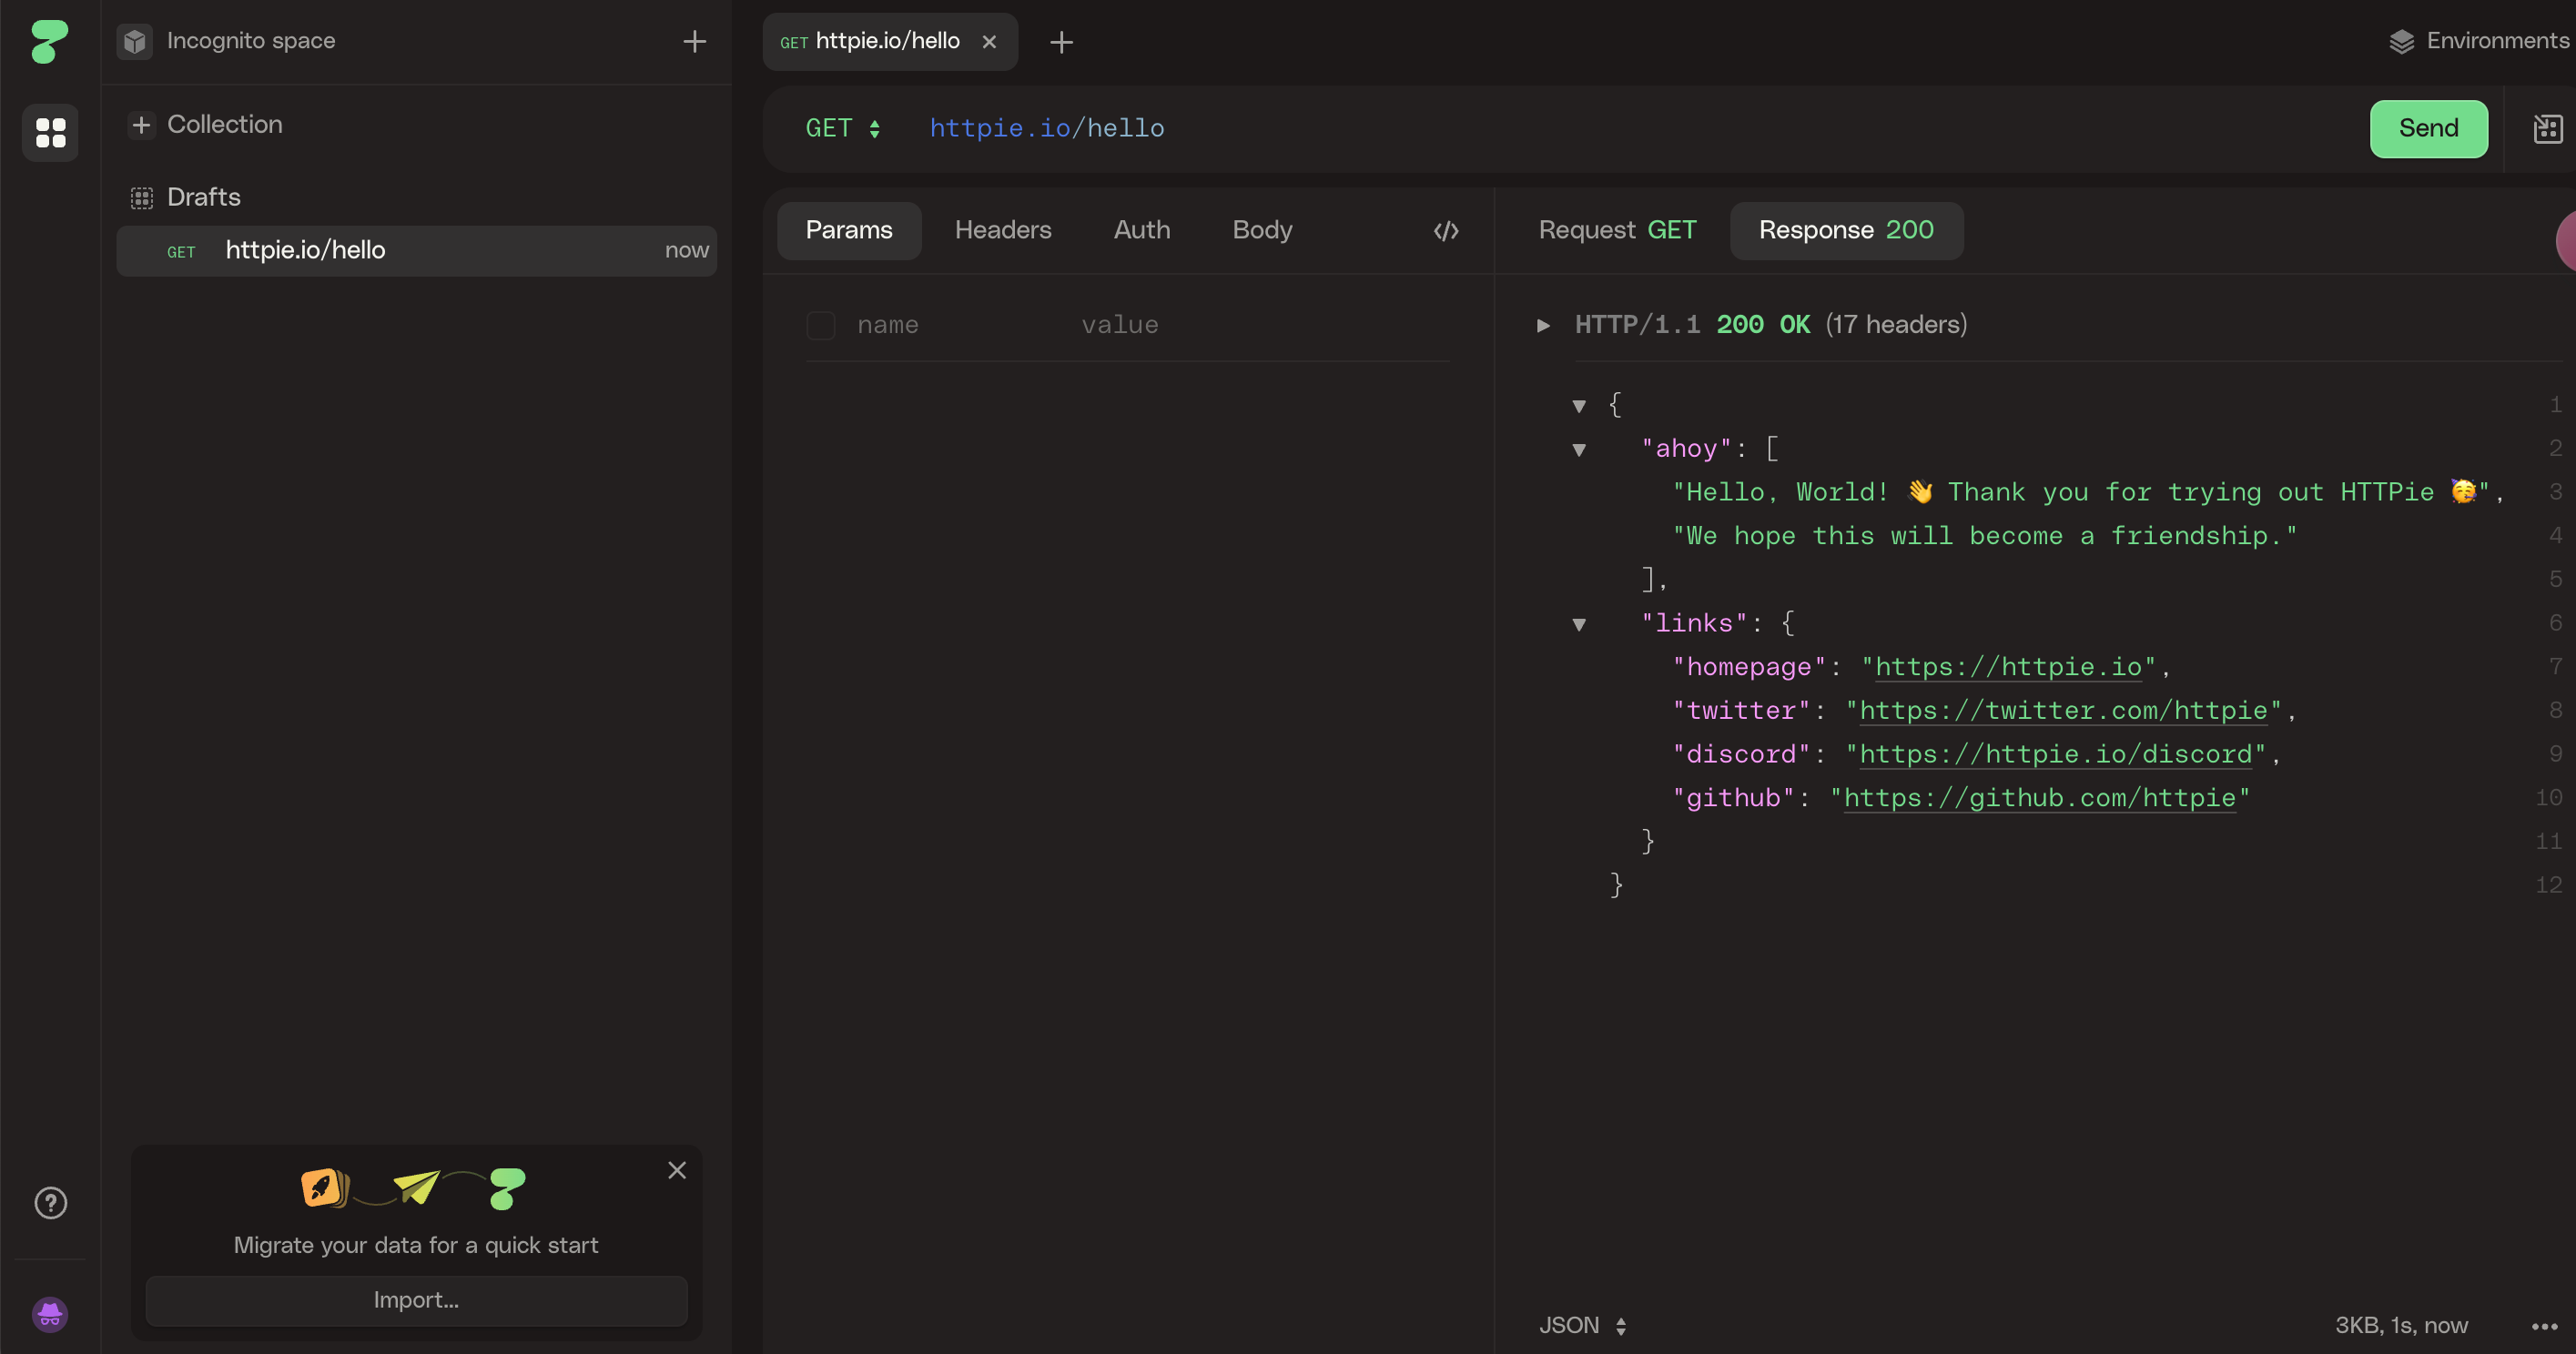Open the JSON format dropdown
The image size is (2576, 1354).
[1583, 1325]
